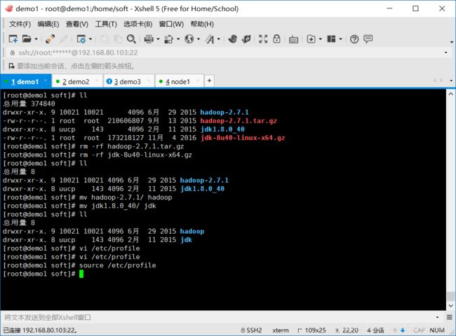456x336 pixels.
Task: Click terminal scrollbar down arrow
Action: coord(450,305)
